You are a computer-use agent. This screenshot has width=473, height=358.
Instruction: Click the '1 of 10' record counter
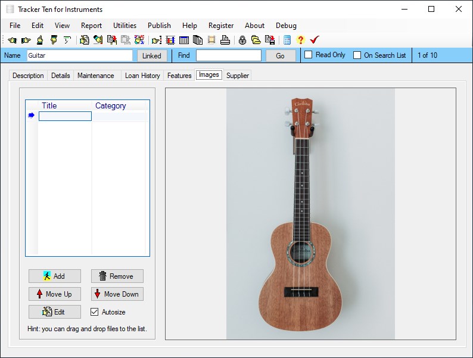[x=427, y=55]
